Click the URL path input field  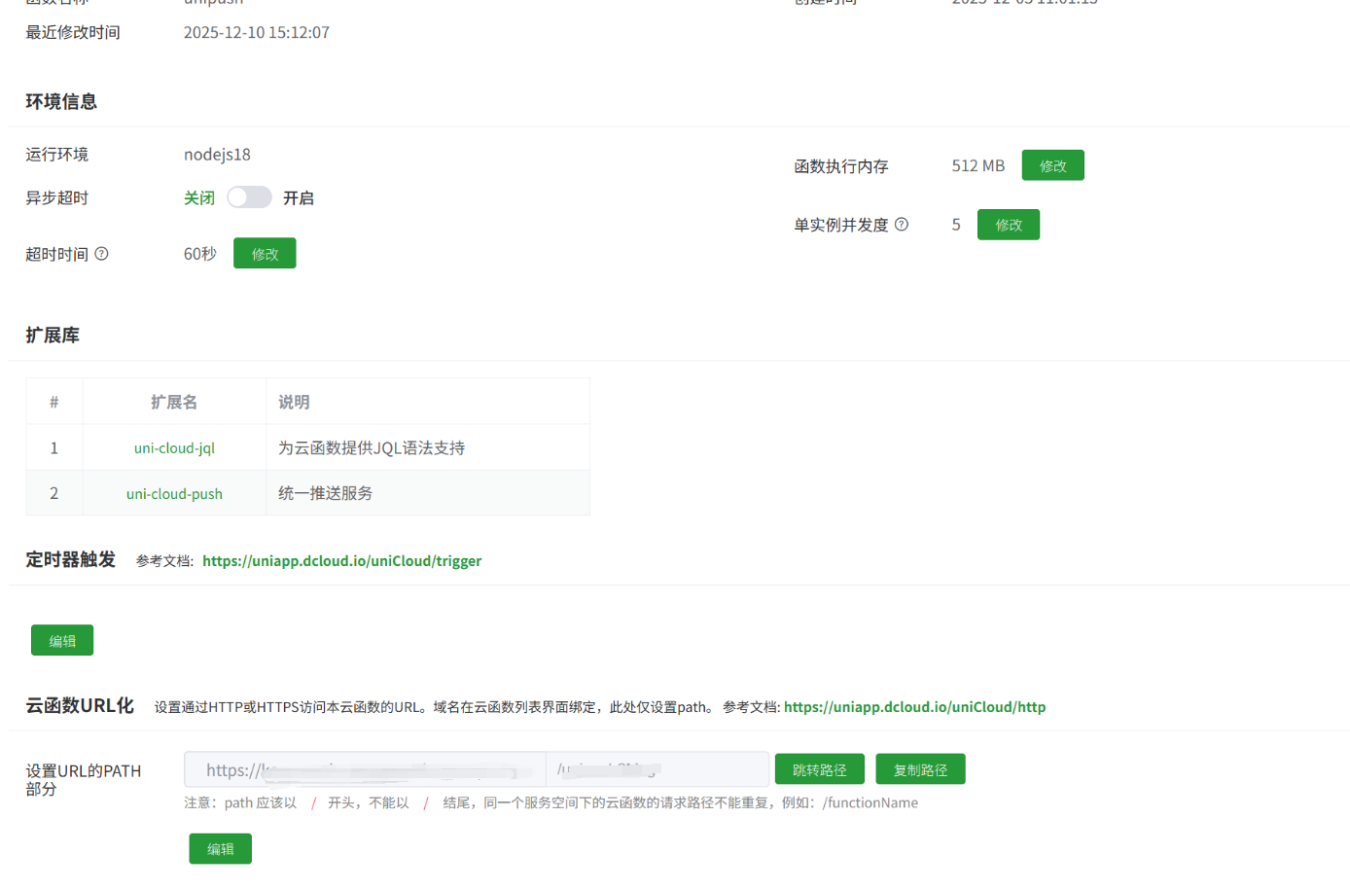click(657, 769)
